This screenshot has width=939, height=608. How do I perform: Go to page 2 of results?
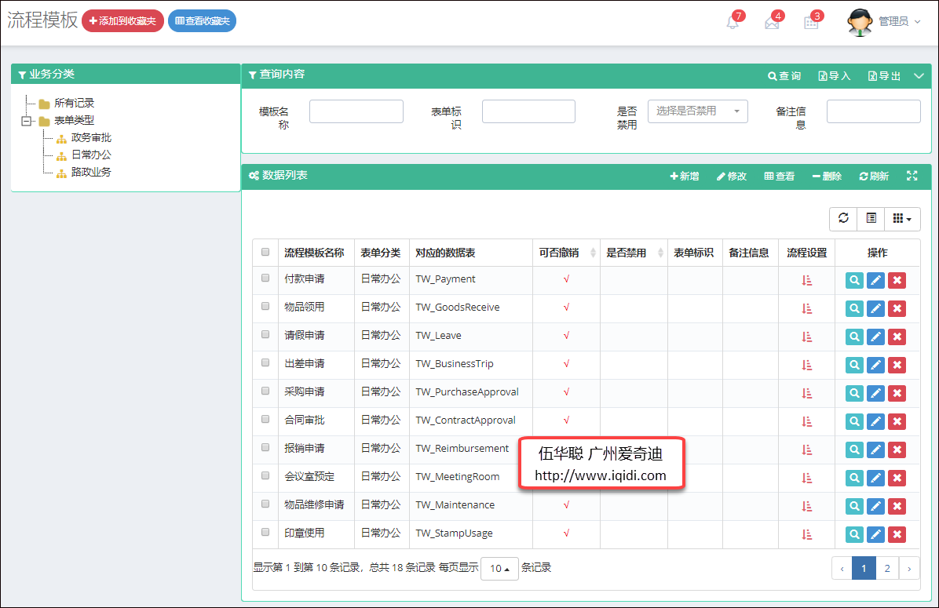(887, 568)
